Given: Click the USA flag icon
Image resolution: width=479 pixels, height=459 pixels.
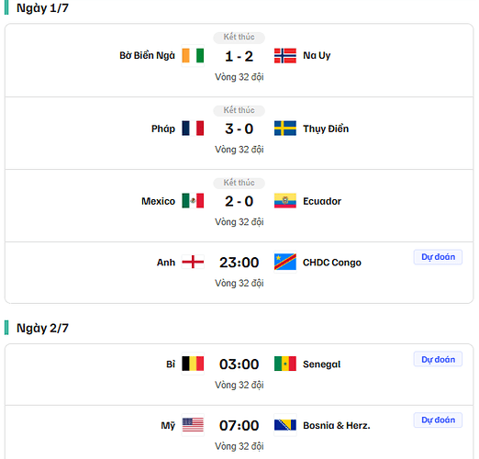Looking at the screenshot, I should pos(193,425).
